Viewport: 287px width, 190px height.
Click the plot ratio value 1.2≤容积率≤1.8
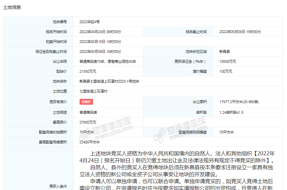pos(231,112)
